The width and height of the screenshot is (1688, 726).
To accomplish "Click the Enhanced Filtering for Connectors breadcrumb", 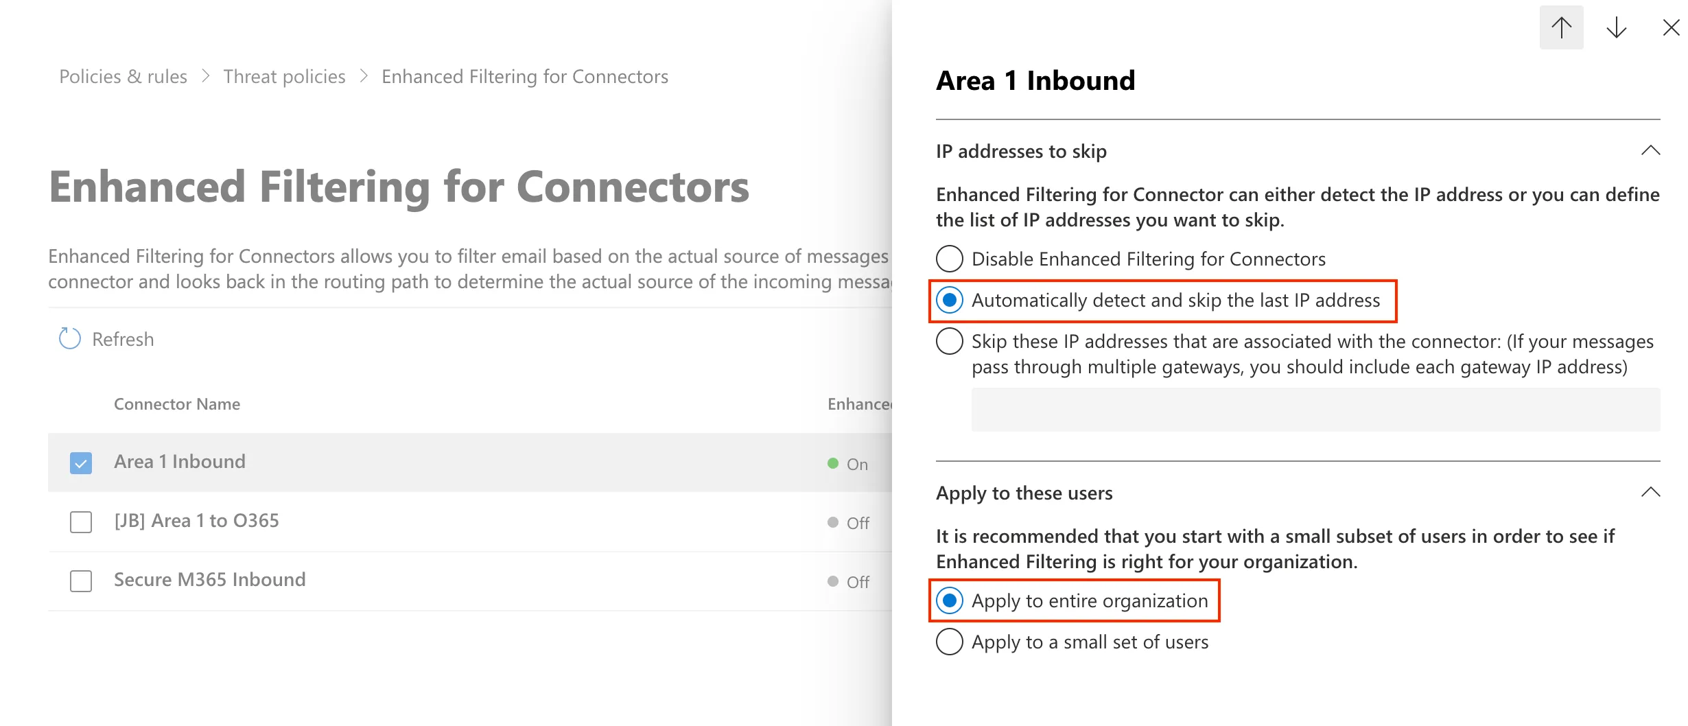I will [x=525, y=76].
